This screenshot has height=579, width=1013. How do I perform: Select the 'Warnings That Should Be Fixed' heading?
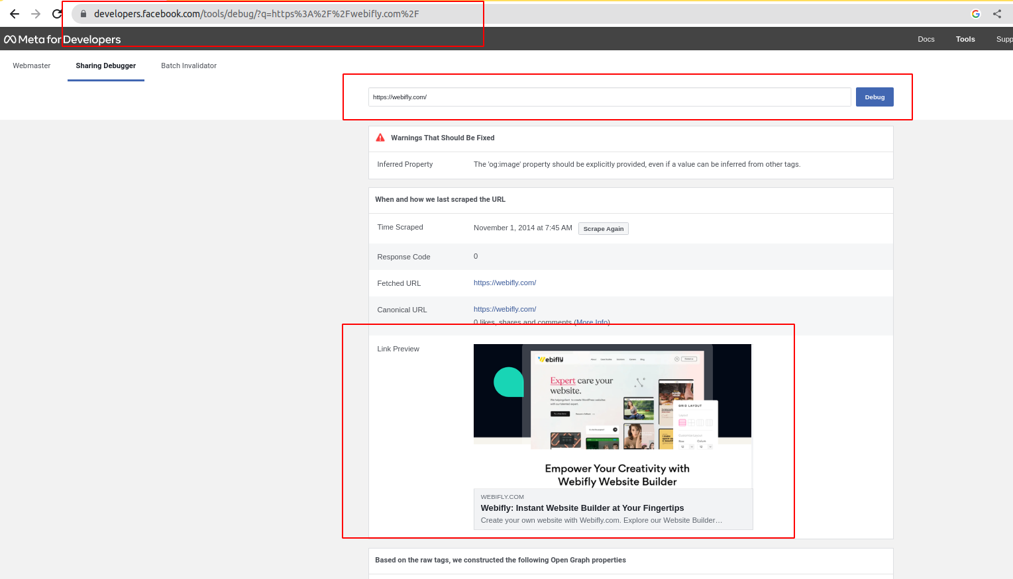click(x=443, y=138)
